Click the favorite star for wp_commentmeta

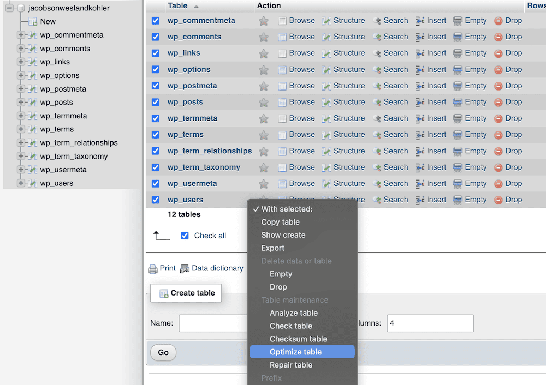264,21
